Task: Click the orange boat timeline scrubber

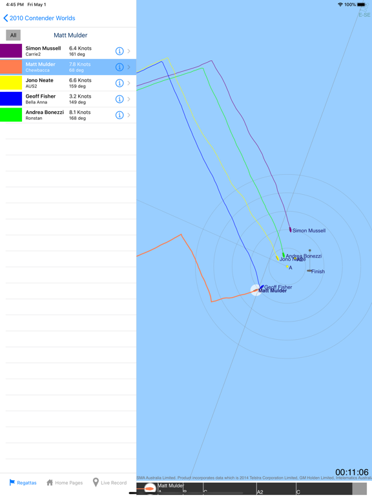Action: (x=150, y=489)
